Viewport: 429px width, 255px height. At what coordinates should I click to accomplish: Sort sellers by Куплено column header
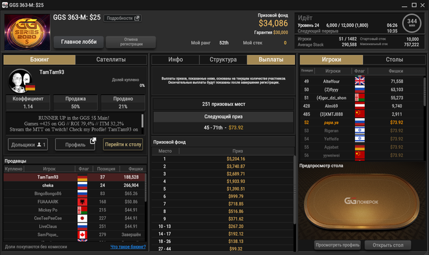13,169
